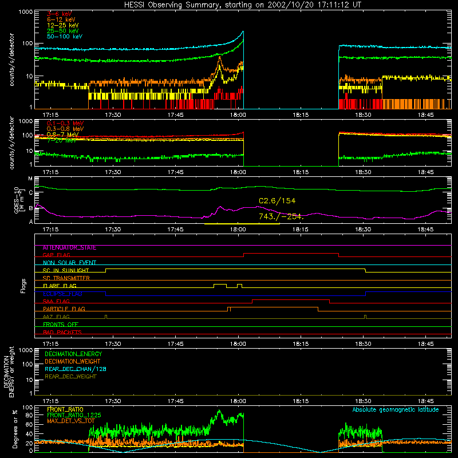Click the 0.3-0.8 MeV legend label
The height and width of the screenshot is (458, 458).
click(x=65, y=129)
